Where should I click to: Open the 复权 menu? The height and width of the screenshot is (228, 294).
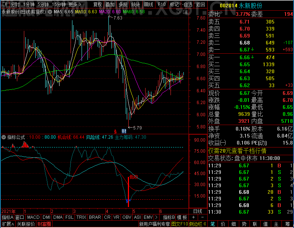pyautogui.click(x=97, y=4)
